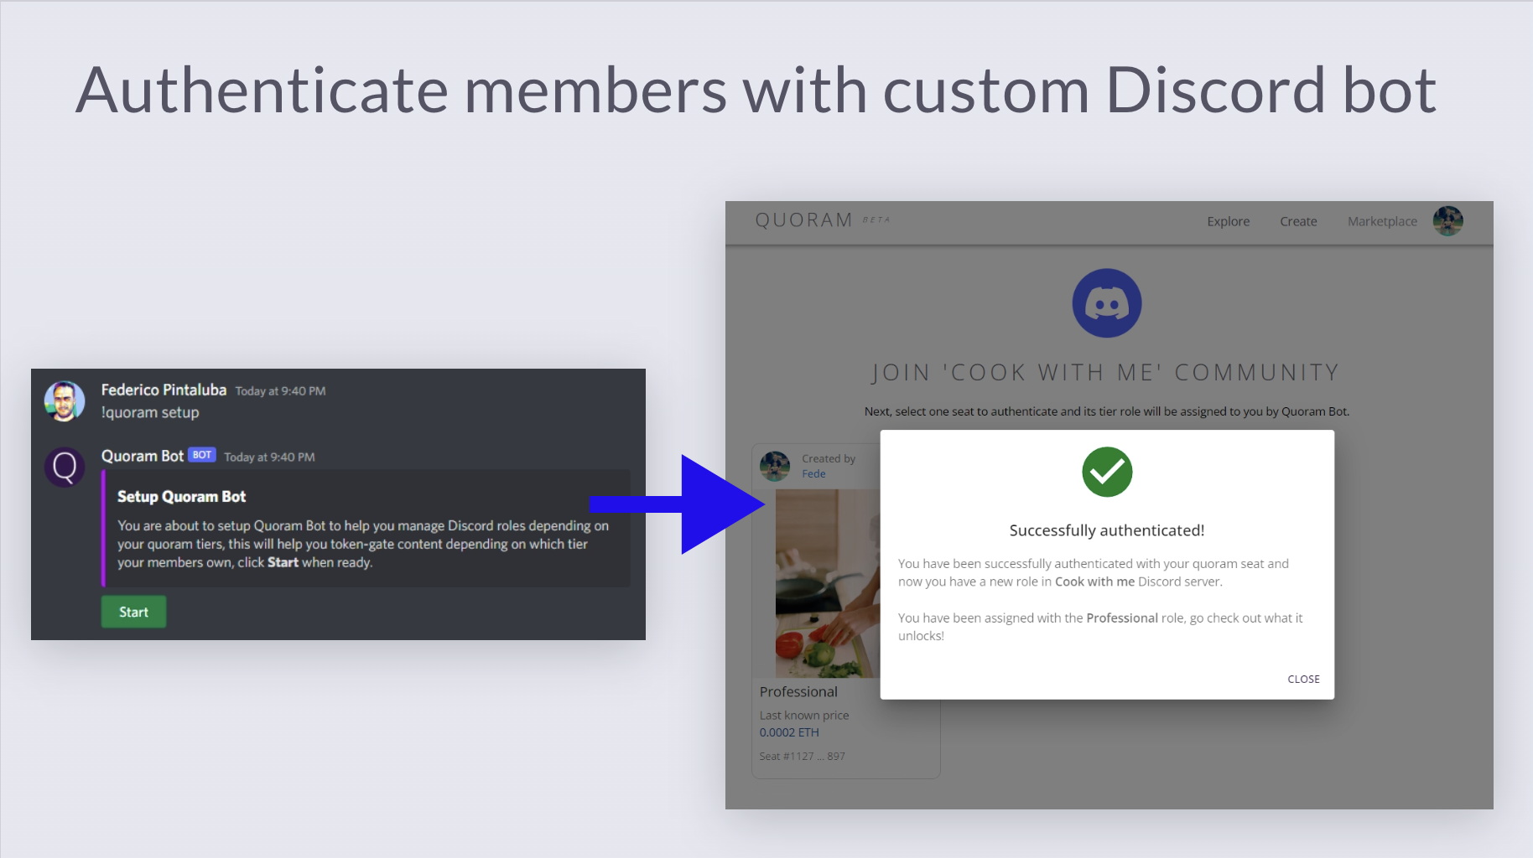
Task: Click the 'Seat #1127 ... 897' label
Action: tap(803, 756)
